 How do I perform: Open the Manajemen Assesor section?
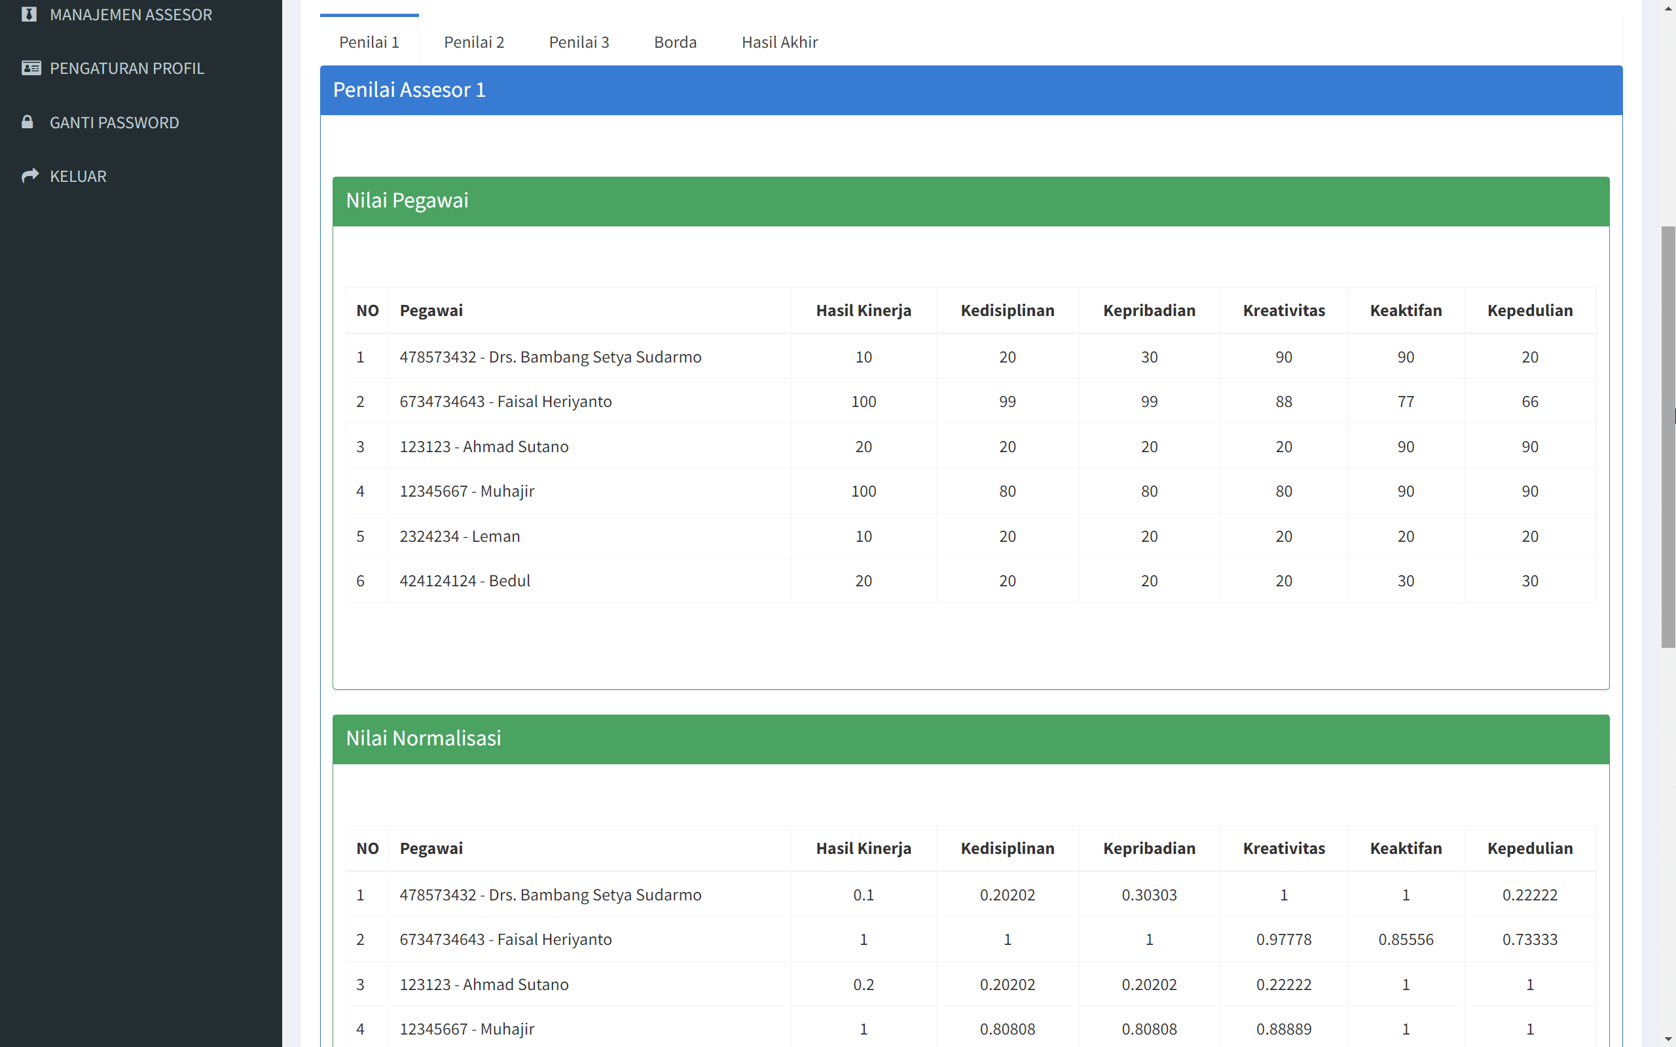tap(131, 14)
